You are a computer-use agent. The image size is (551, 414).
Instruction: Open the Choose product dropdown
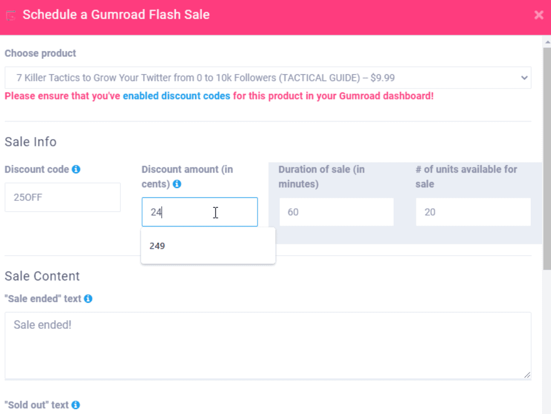click(267, 78)
